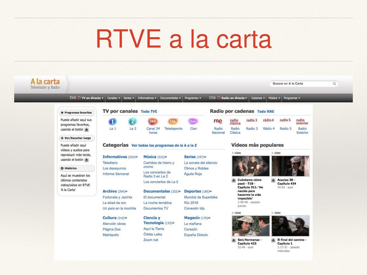This screenshot has width=367, height=275.
Task: Expand the Informativos menu
Action: point(147,98)
